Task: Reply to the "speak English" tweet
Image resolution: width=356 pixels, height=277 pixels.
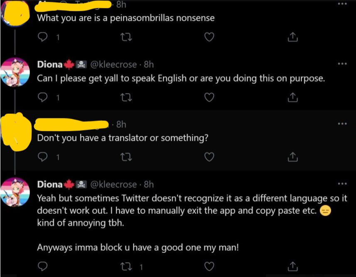Action: coord(43,97)
